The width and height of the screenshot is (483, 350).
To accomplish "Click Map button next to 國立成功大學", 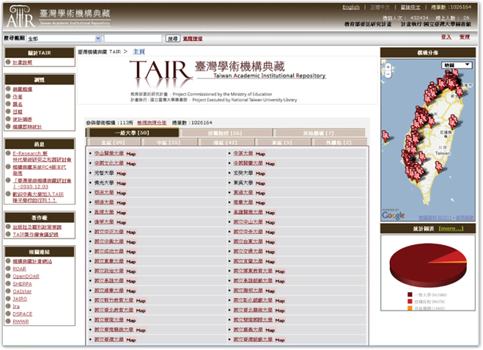I will [131, 252].
